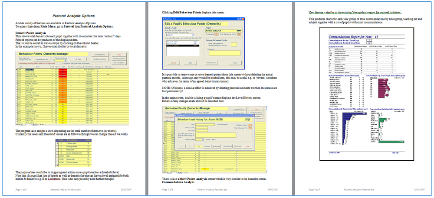Tick the Changed checkbox in first pupil row
The height and width of the screenshot is (198, 434).
(98, 70)
